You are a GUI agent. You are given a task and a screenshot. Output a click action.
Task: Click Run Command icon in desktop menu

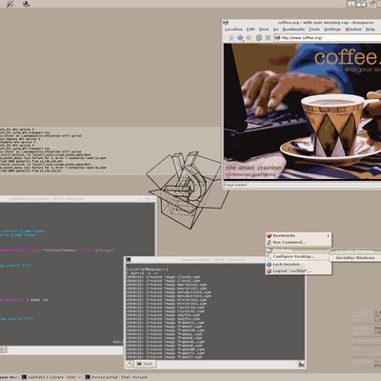(270, 242)
